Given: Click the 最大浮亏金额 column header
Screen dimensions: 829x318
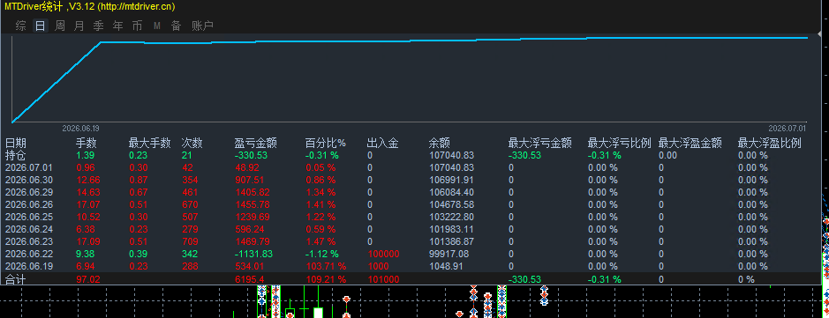Looking at the screenshot, I should tap(539, 143).
